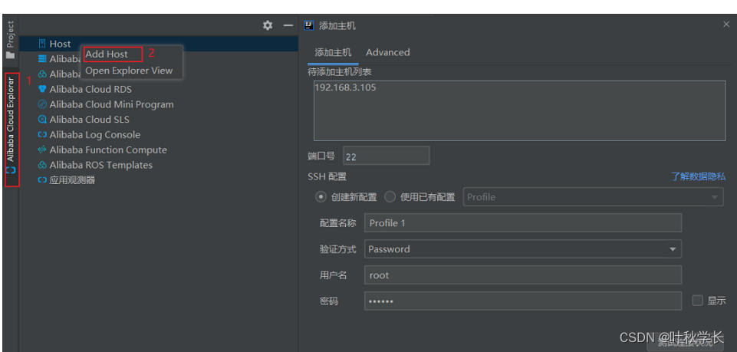Click the Alibaba Log Console icon
The height and width of the screenshot is (352, 737).
[x=42, y=134]
